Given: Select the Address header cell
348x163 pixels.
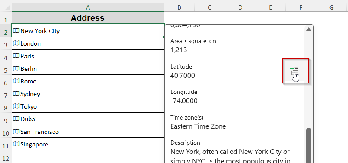Looking at the screenshot, I should pyautogui.click(x=88, y=18).
